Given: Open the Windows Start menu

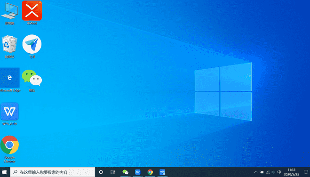Looking at the screenshot, I should click(x=5, y=172).
